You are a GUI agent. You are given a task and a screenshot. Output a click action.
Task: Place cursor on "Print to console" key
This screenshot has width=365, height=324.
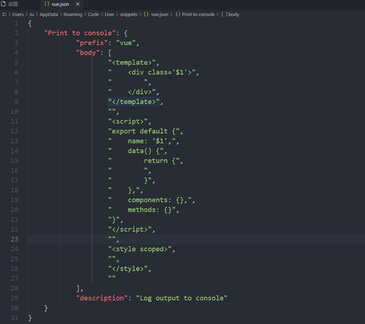pos(80,33)
